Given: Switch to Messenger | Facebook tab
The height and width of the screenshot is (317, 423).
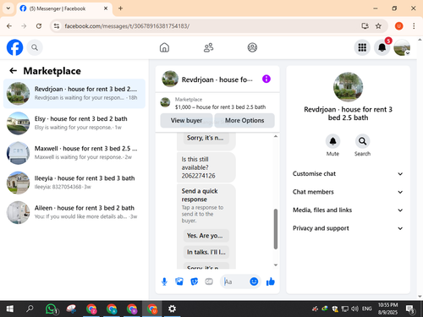Looking at the screenshot, I should 63,8.
